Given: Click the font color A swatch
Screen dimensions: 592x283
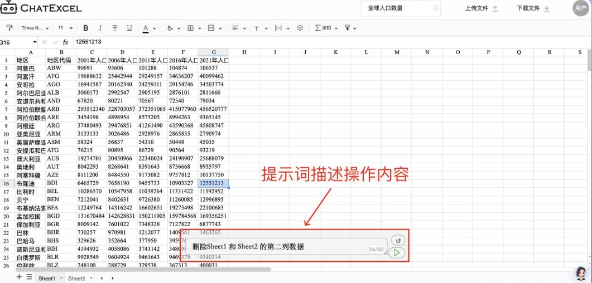Looking at the screenshot, I should click(x=146, y=28).
